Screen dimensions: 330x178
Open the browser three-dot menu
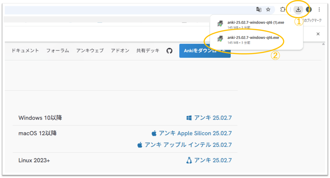pos(319,9)
